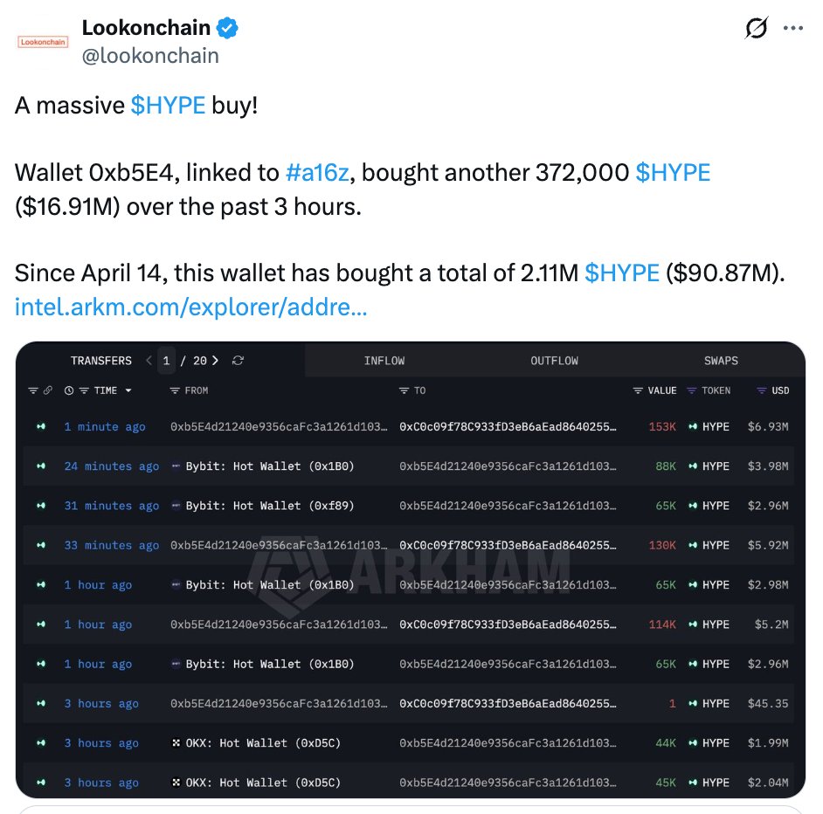Screen dimensions: 823x814
Task: Click the blue verified badge
Action: click(227, 28)
